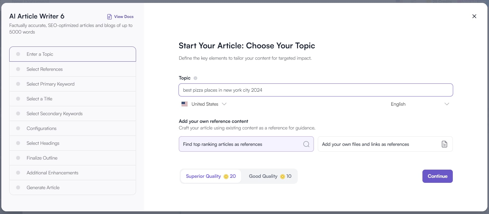Click the coin icon beside Good Quality
Viewport: 489px width, 214px height.
(282, 176)
